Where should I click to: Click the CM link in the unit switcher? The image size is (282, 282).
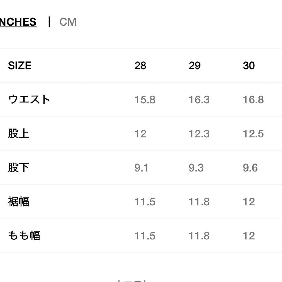pos(68,22)
